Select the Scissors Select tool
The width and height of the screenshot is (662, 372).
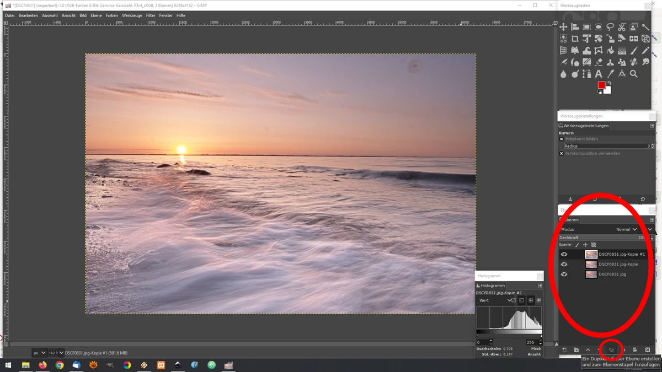[x=622, y=26]
